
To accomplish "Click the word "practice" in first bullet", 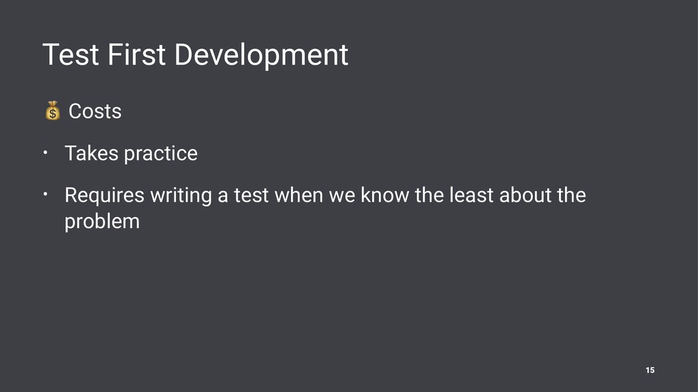I will coord(161,154).
